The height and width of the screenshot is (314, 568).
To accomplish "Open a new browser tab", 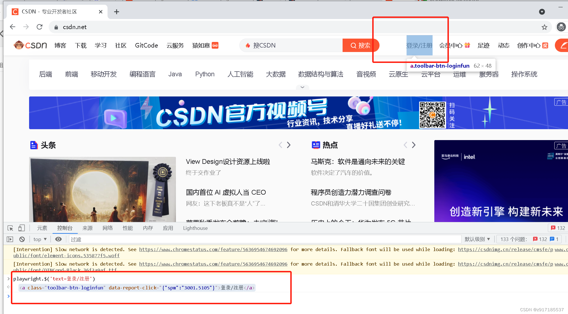I will [x=117, y=12].
